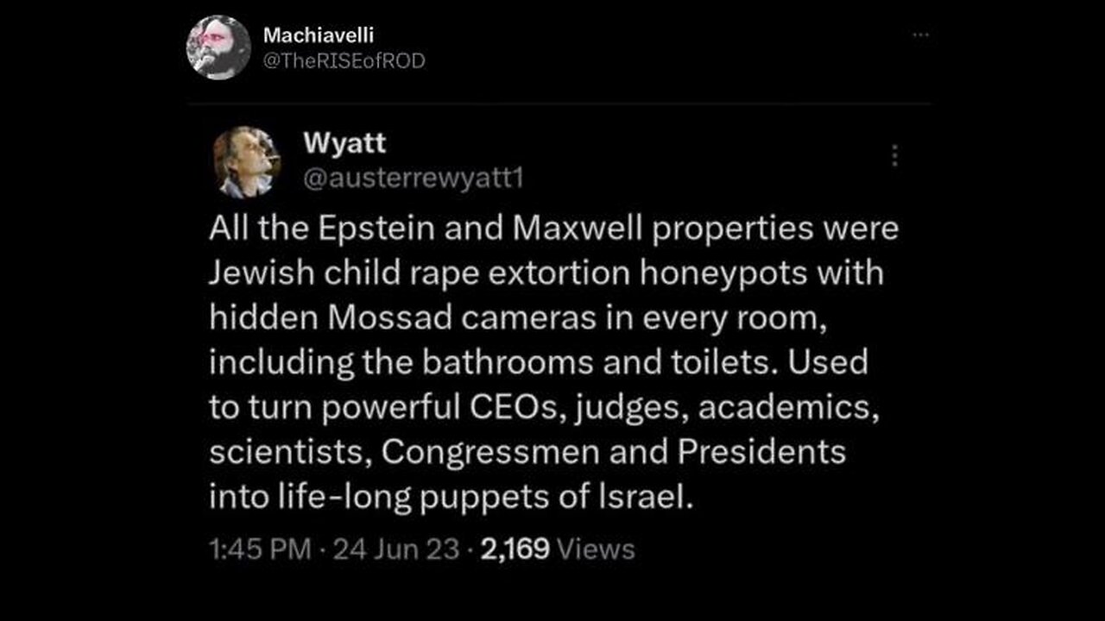The width and height of the screenshot is (1105, 621).
Task: Click the Wyatt display name
Action: pyautogui.click(x=344, y=143)
